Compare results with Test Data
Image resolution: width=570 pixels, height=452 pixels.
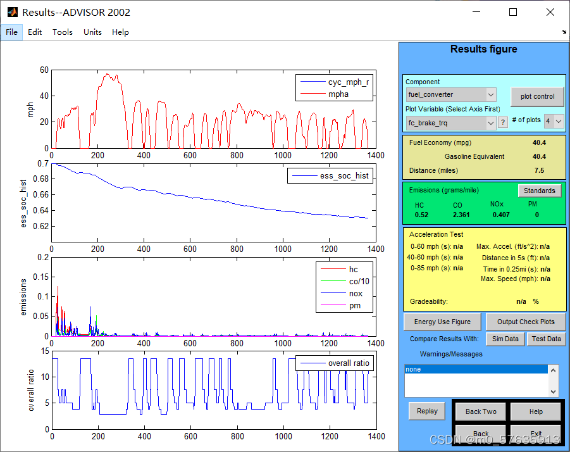pyautogui.click(x=546, y=339)
